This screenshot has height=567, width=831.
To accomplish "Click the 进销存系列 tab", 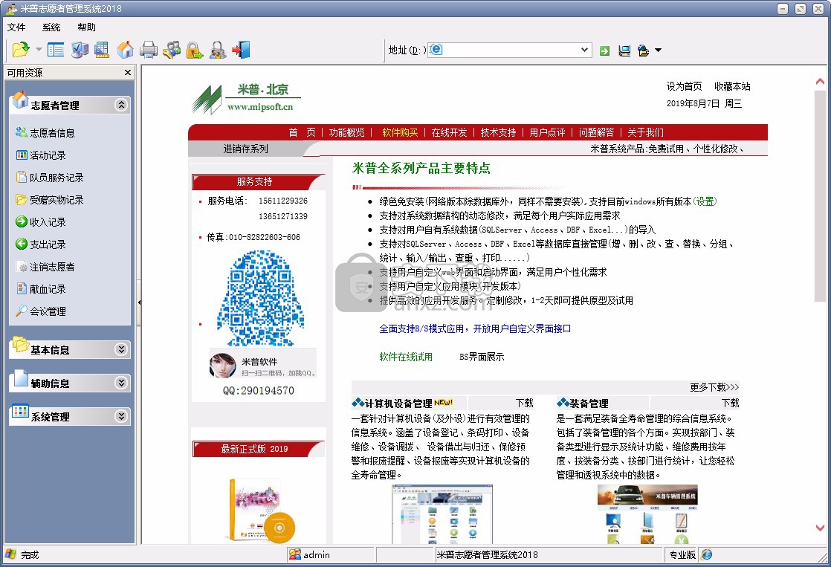I will [245, 149].
